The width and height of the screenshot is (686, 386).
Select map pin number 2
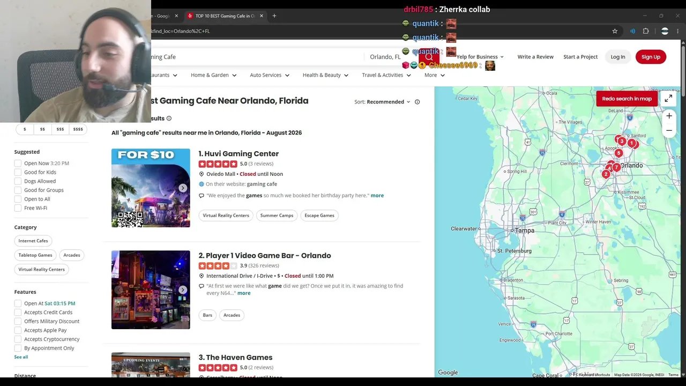click(x=606, y=174)
